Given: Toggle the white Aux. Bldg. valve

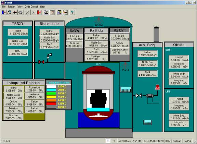Looking at the screenshot, I should coord(139,96).
